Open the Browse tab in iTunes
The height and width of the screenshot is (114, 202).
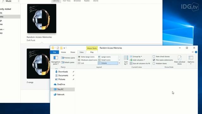click(x=77, y=1)
